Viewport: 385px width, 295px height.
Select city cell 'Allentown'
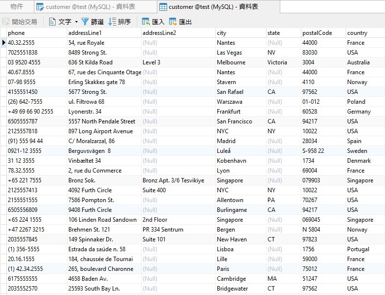(241, 200)
